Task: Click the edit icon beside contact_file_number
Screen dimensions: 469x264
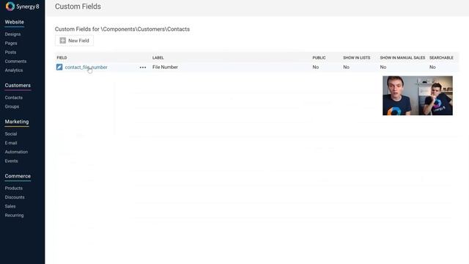Action: pos(59,67)
